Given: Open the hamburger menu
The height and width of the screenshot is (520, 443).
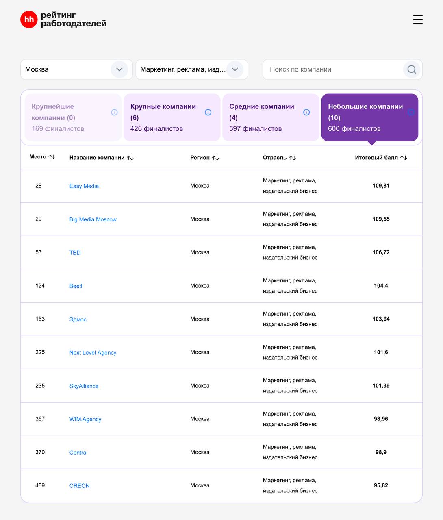Looking at the screenshot, I should (x=417, y=19).
